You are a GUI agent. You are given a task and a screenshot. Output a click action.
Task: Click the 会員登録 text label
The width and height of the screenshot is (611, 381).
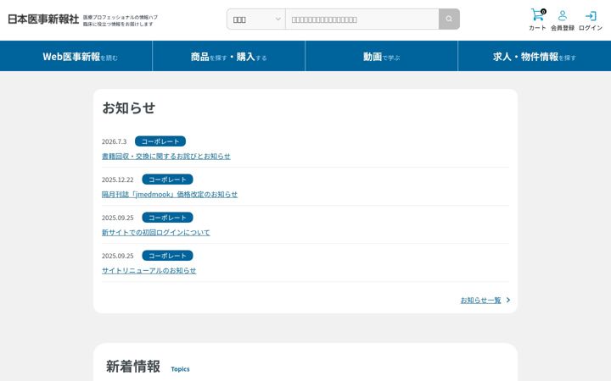563,28
